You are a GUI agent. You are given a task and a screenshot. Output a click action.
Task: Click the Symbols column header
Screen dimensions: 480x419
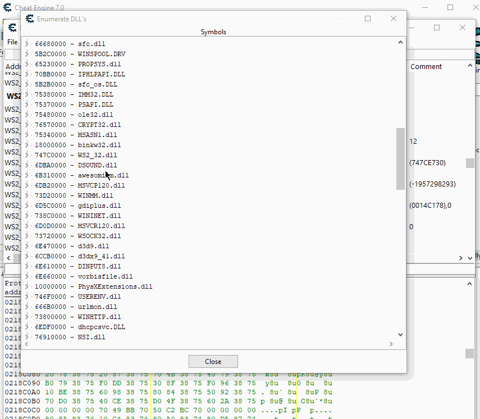[213, 32]
